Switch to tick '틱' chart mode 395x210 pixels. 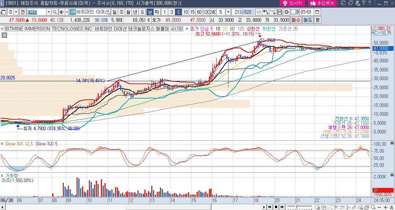[157, 12]
